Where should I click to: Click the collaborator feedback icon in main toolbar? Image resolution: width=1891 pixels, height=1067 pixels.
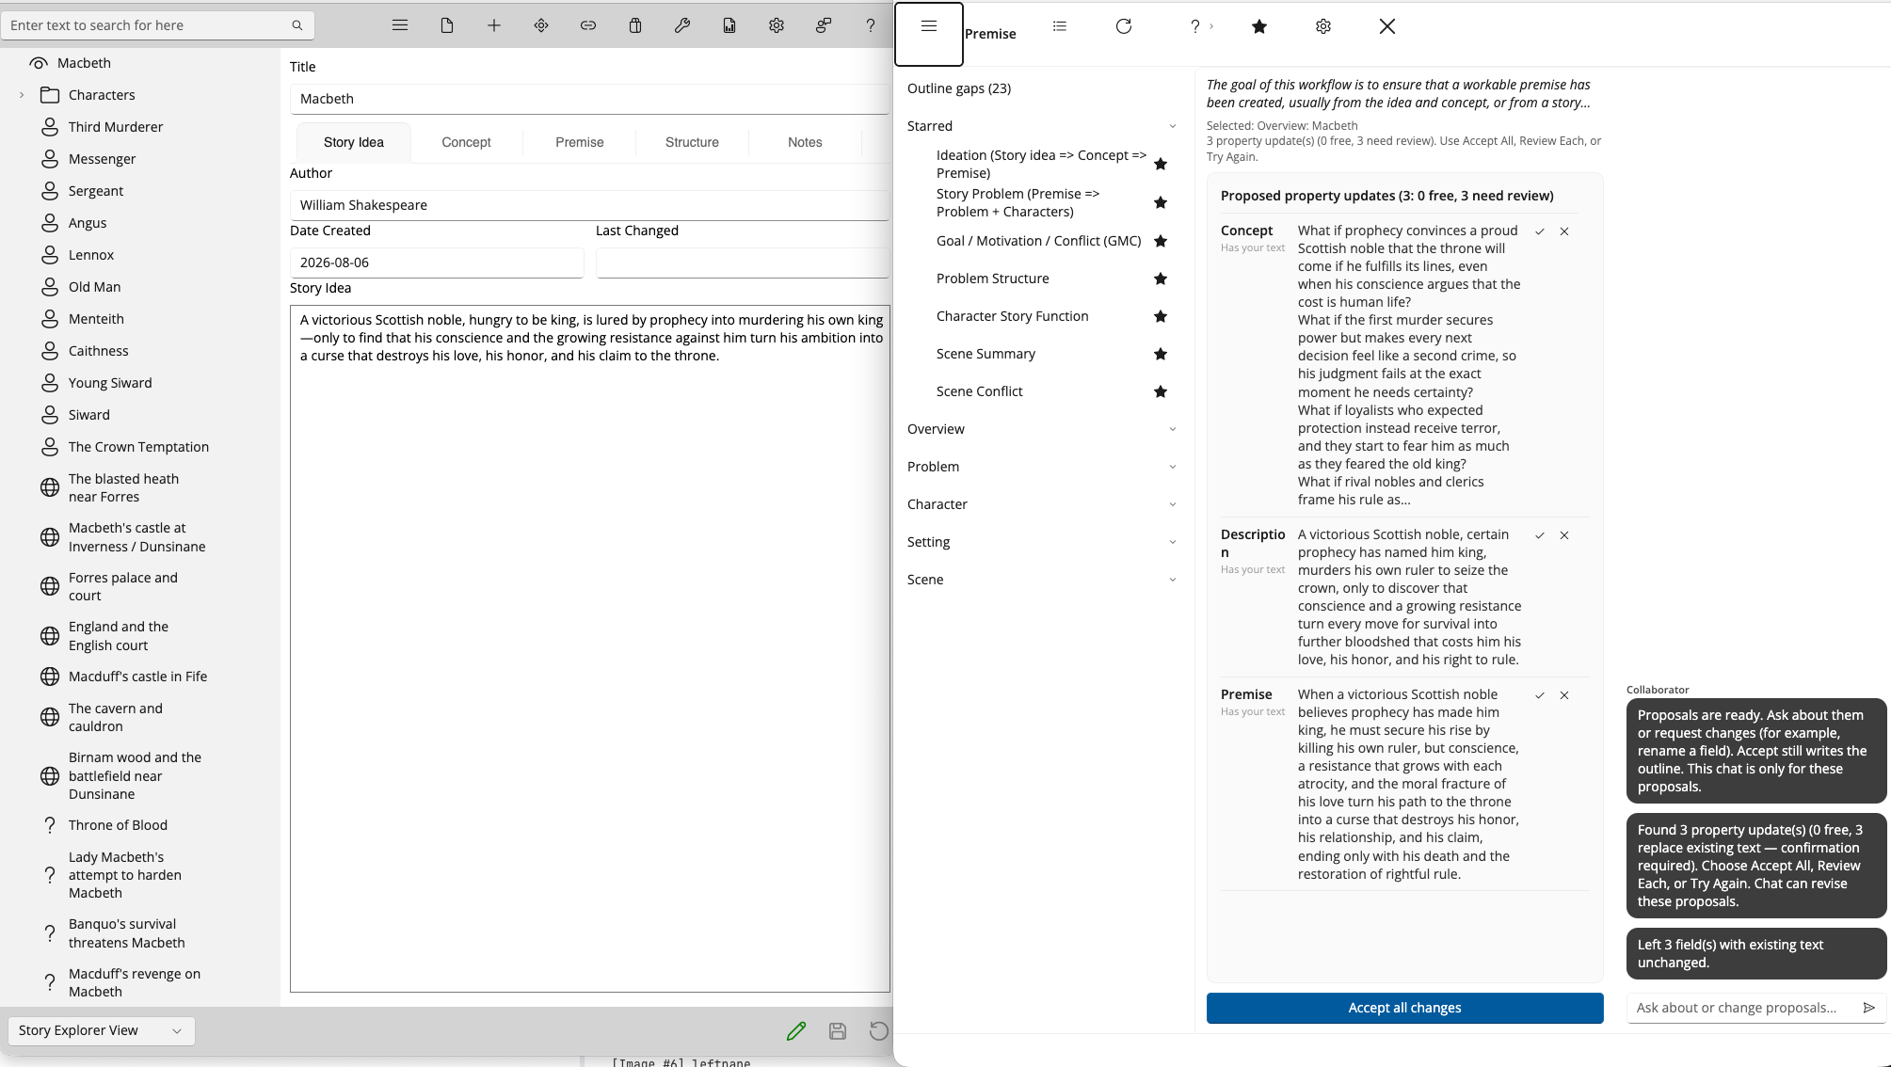(x=824, y=25)
